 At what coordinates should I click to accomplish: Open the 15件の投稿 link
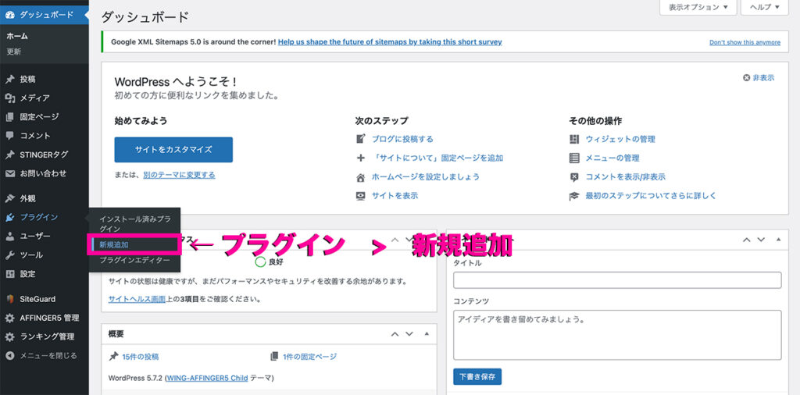click(141, 357)
